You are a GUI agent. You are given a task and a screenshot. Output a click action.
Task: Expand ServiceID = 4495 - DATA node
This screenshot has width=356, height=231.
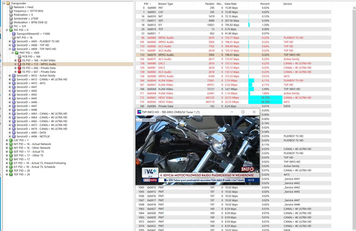tap(10, 133)
